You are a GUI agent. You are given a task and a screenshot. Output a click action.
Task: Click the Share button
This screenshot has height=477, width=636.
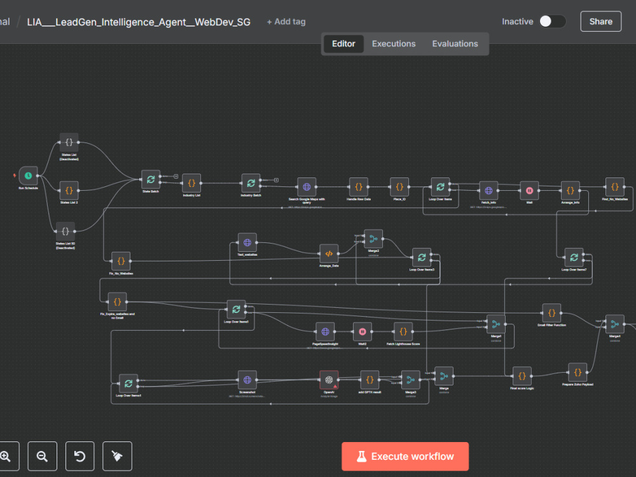(601, 22)
